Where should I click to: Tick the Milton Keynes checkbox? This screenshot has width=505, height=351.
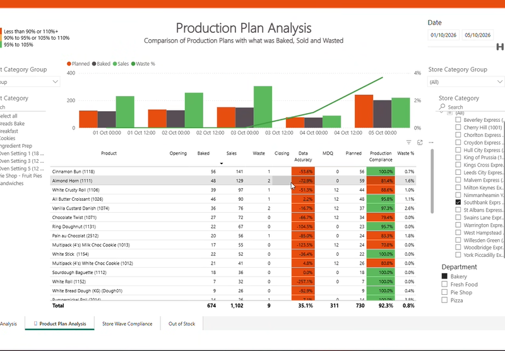[x=458, y=187]
